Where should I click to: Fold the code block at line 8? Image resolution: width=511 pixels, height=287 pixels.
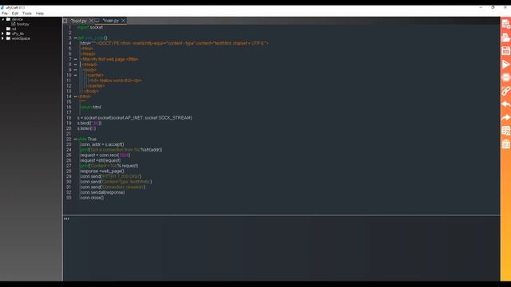click(x=75, y=65)
